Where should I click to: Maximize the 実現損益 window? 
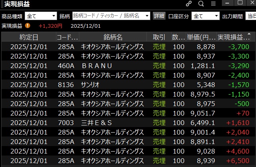tap(240, 3)
